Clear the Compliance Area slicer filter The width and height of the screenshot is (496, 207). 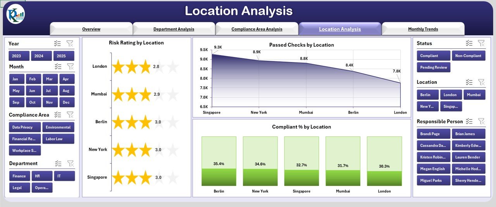coord(70,115)
